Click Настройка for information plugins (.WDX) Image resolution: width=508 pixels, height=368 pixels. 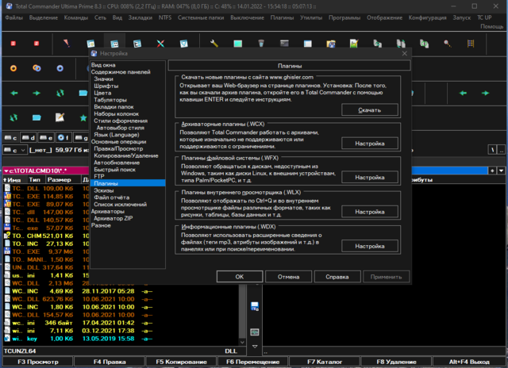click(370, 246)
